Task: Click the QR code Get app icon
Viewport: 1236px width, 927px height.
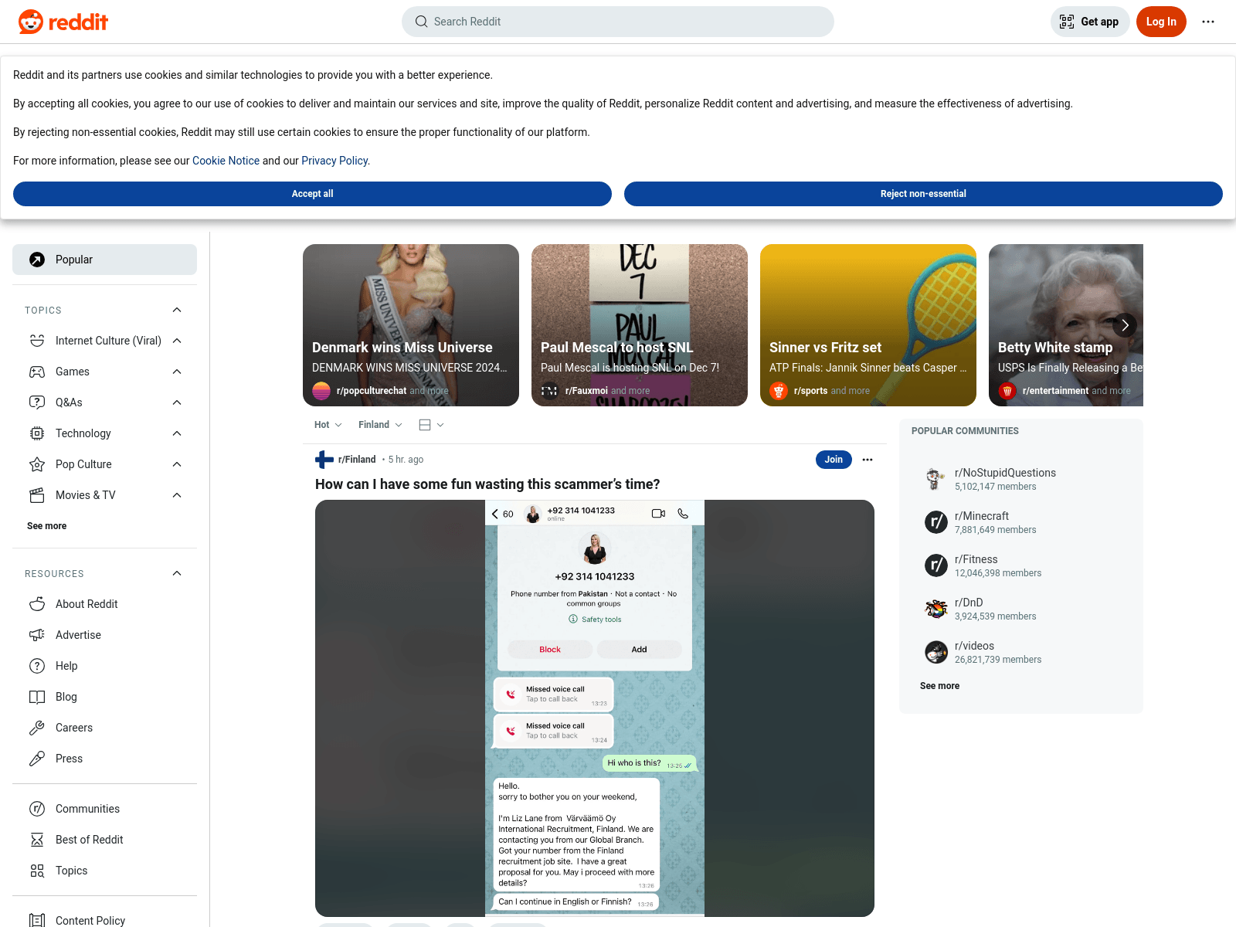Action: tap(1067, 22)
